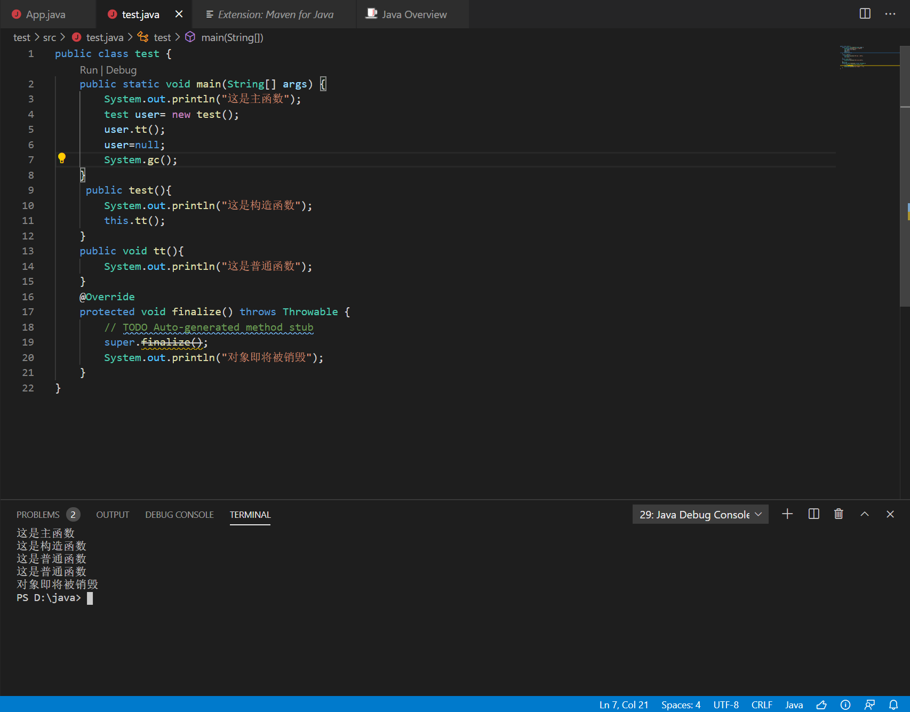The height and width of the screenshot is (712, 910).
Task: Click the test class symbol icon in the breadcrumb
Action: point(143,37)
